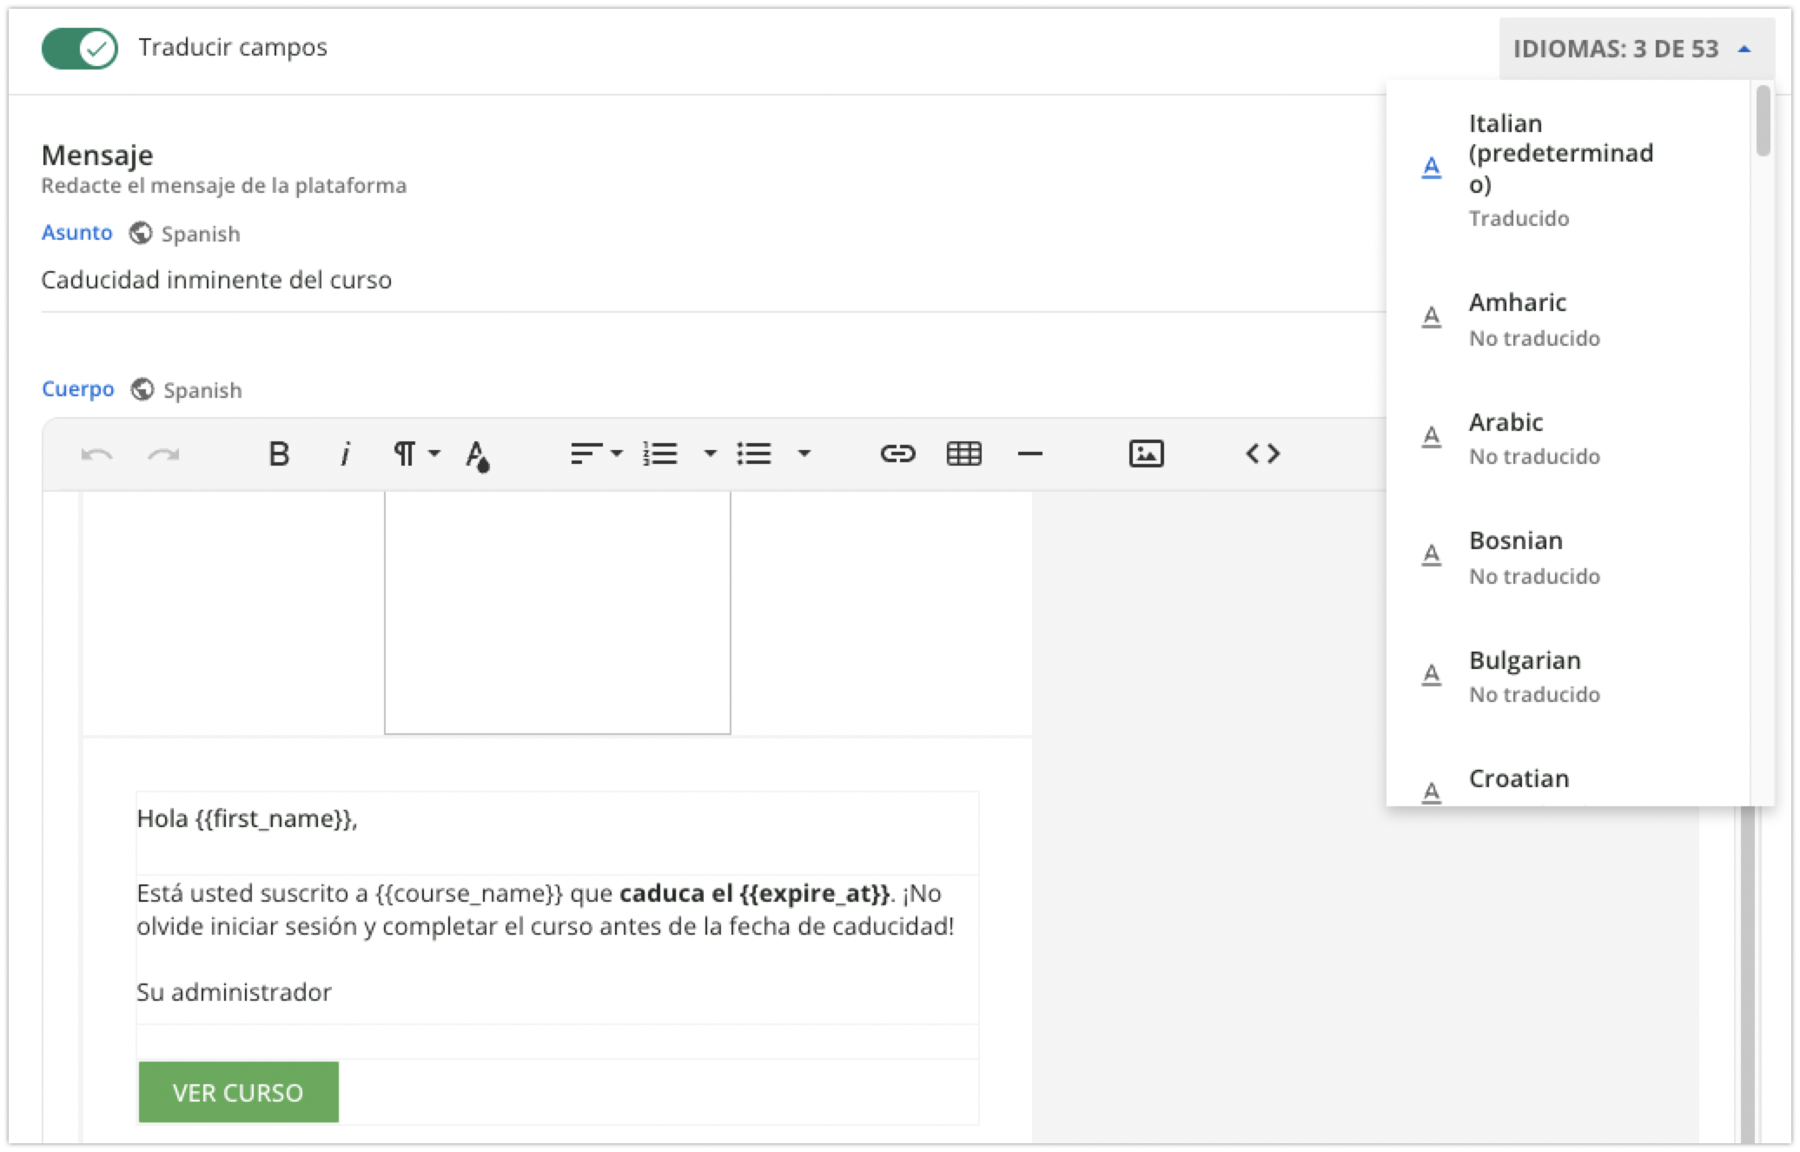Open the text align dropdown

tap(596, 454)
